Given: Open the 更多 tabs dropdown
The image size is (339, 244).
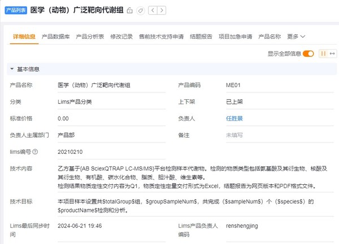Looking at the screenshot, I should tap(296, 37).
